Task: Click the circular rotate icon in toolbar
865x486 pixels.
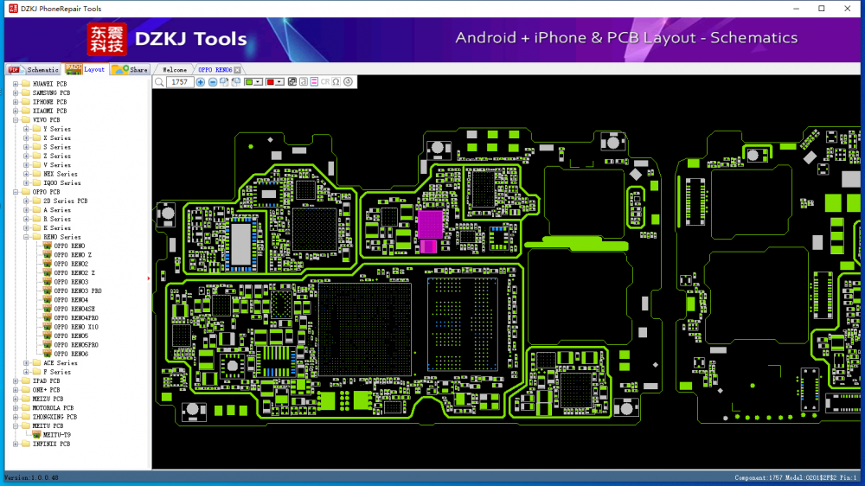Action: [348, 82]
